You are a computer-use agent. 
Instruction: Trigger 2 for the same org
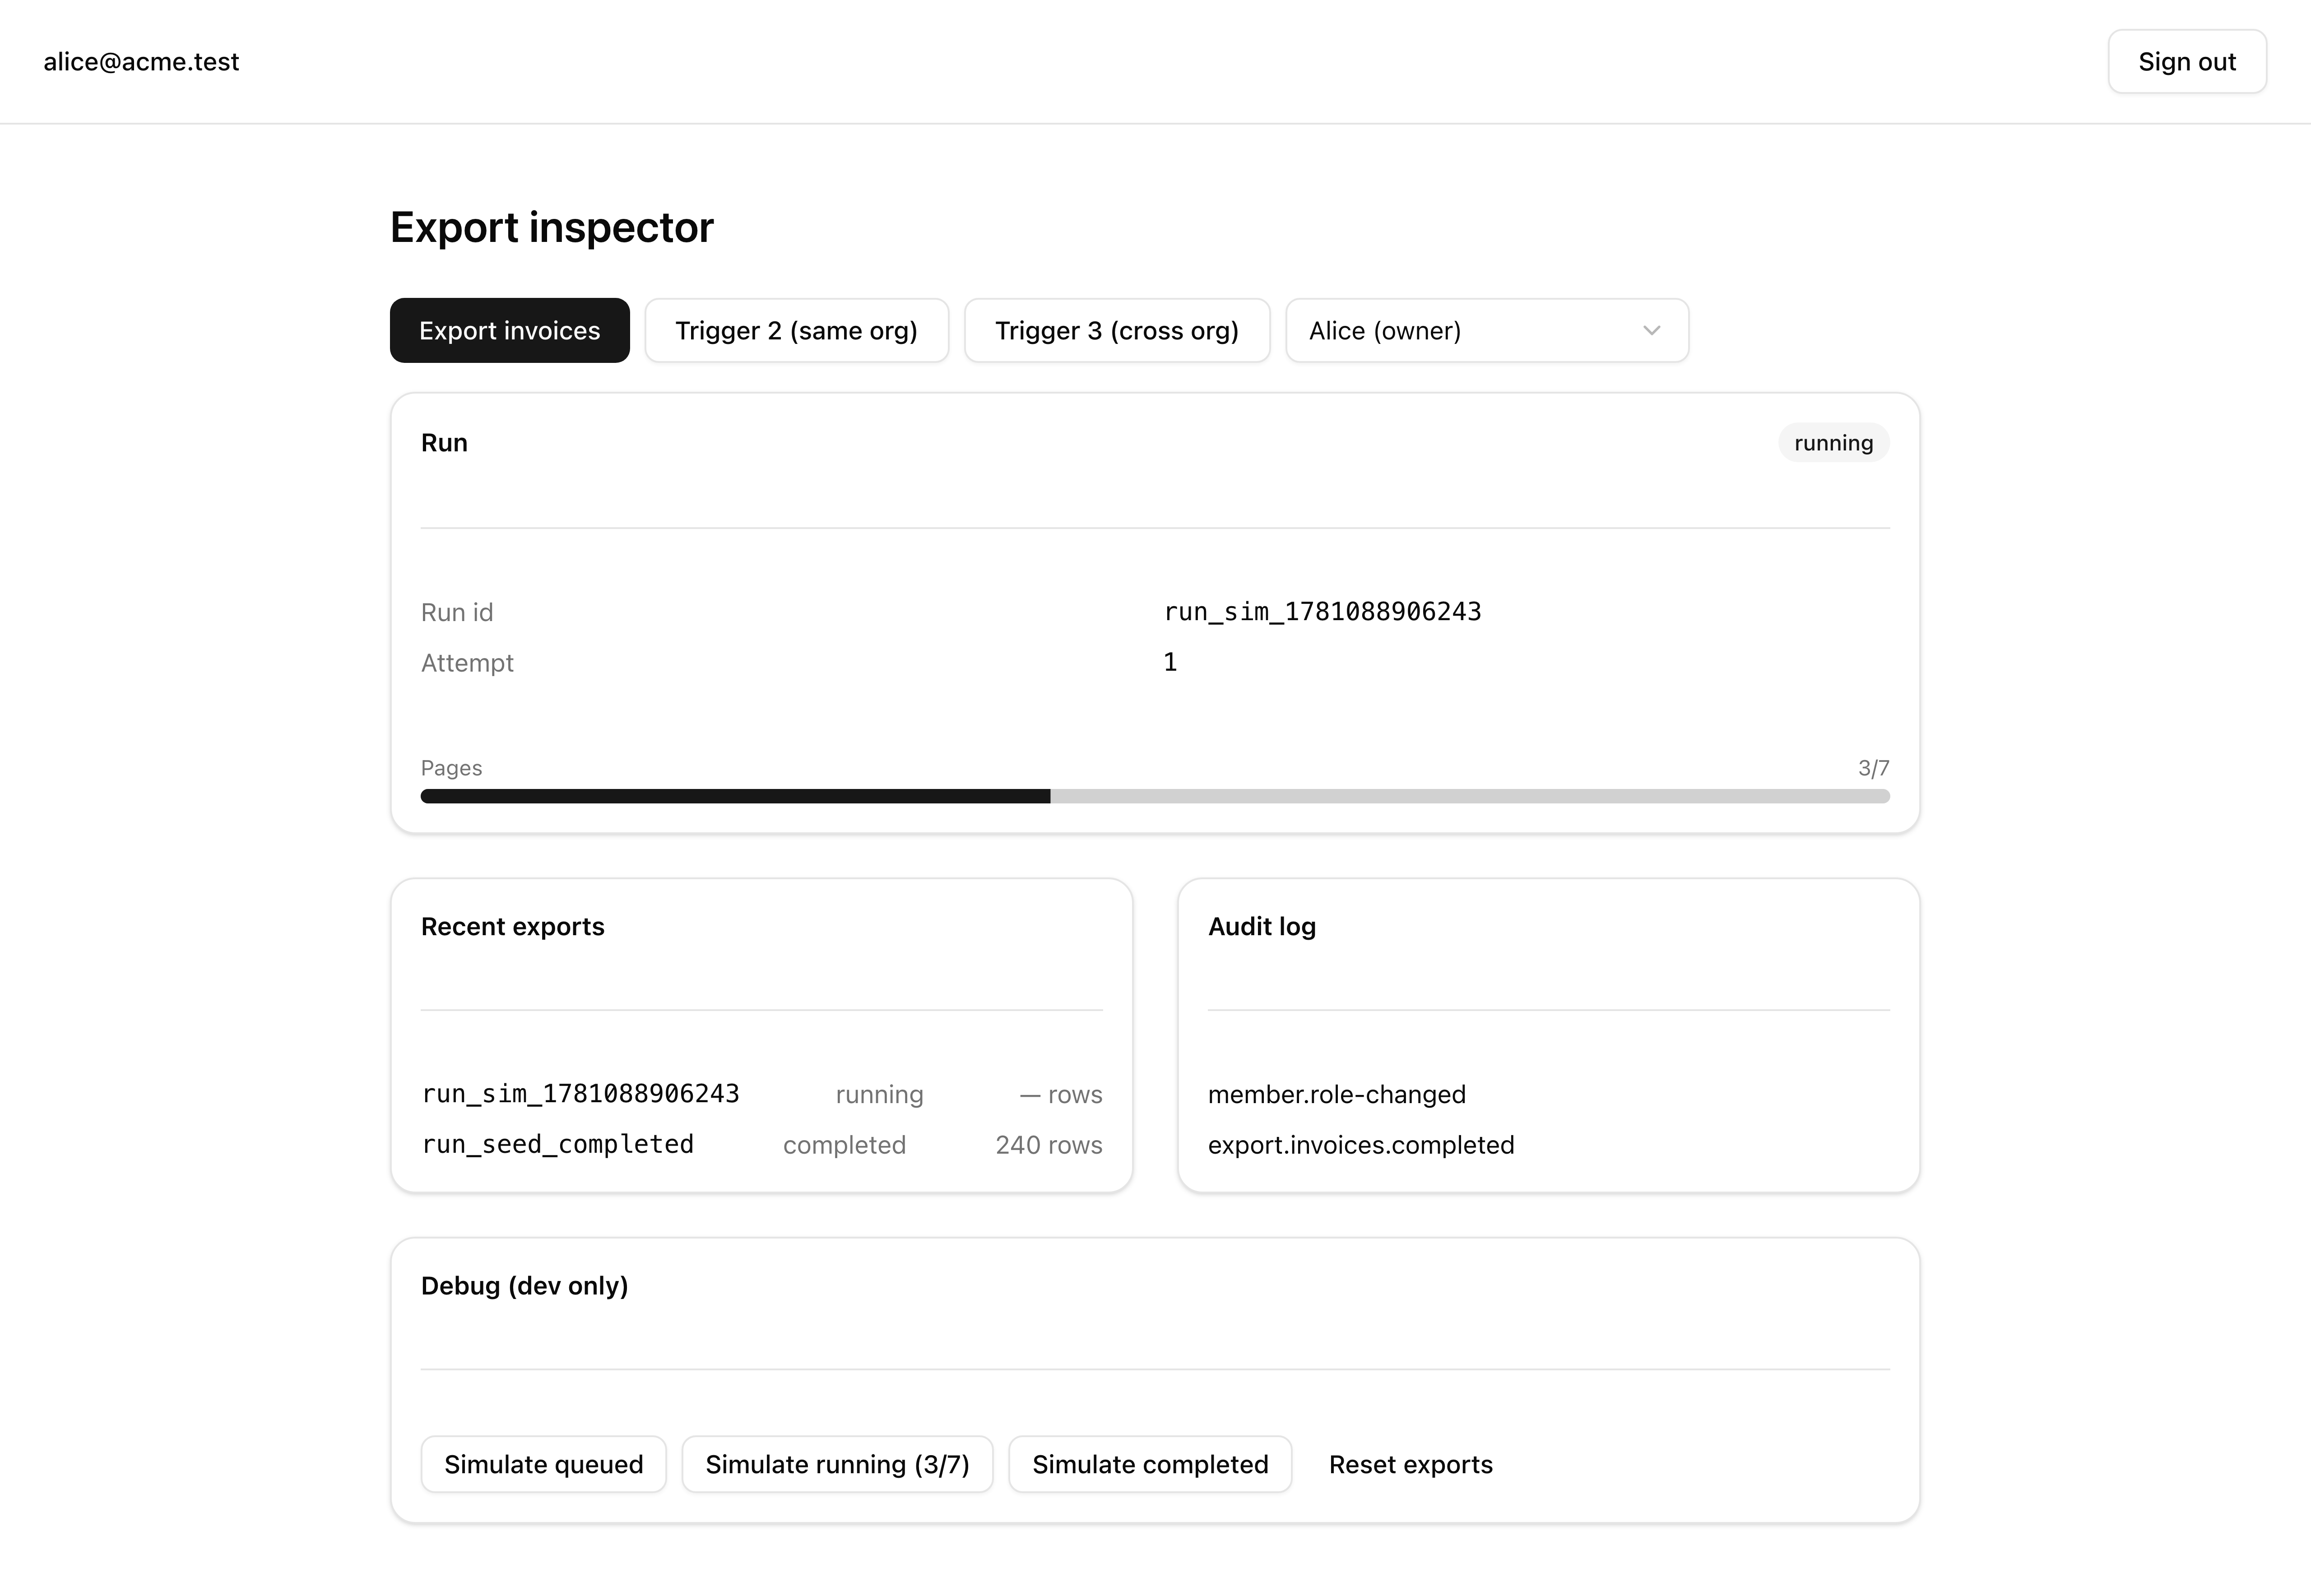(796, 330)
